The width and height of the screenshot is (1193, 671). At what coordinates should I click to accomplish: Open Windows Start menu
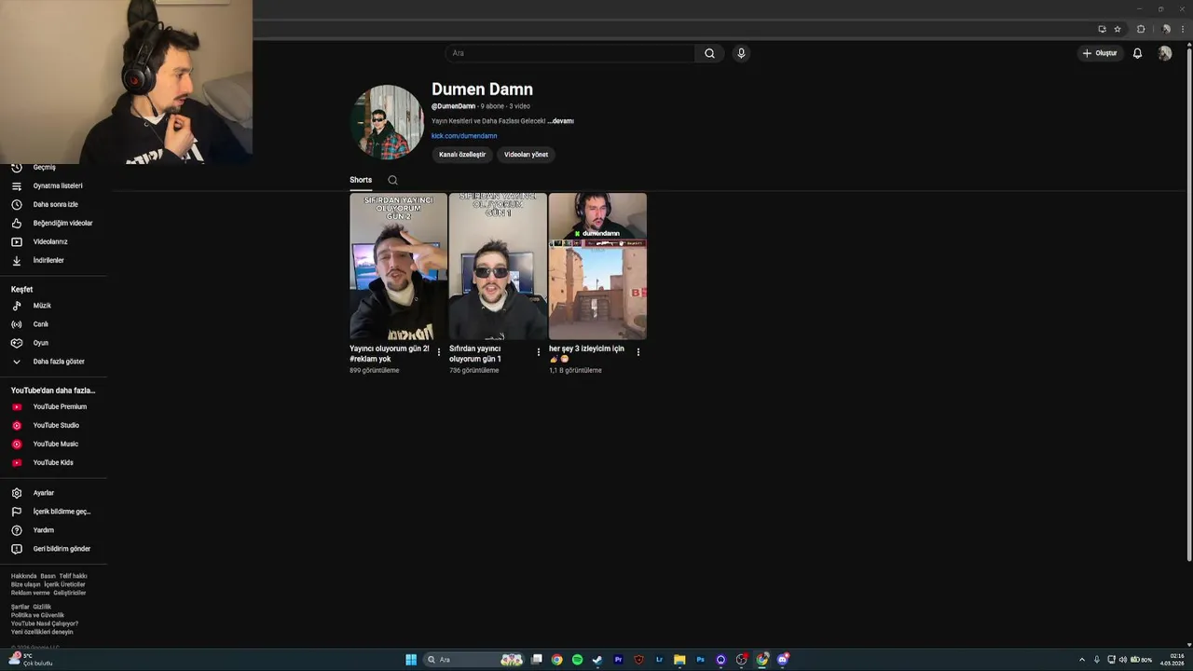point(411,660)
